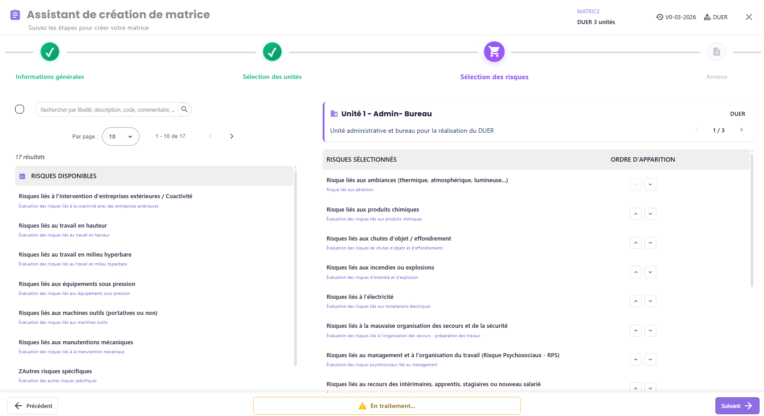
Task: Move 'Risques liés aux chutes d'objet' up
Action: tap(636, 243)
